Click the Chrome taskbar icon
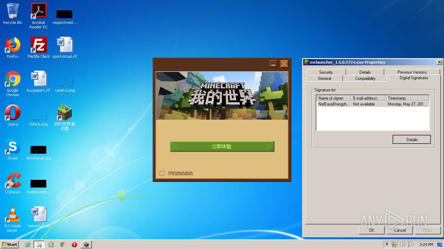Viewport: 444px width, 249px height. click(63, 245)
